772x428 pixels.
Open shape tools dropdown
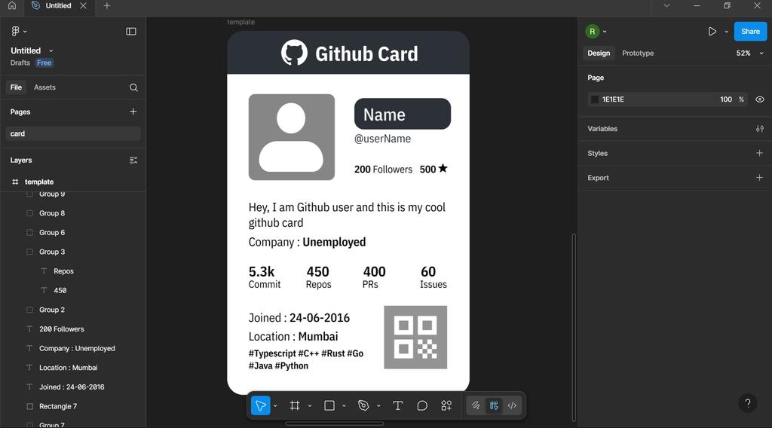point(344,406)
